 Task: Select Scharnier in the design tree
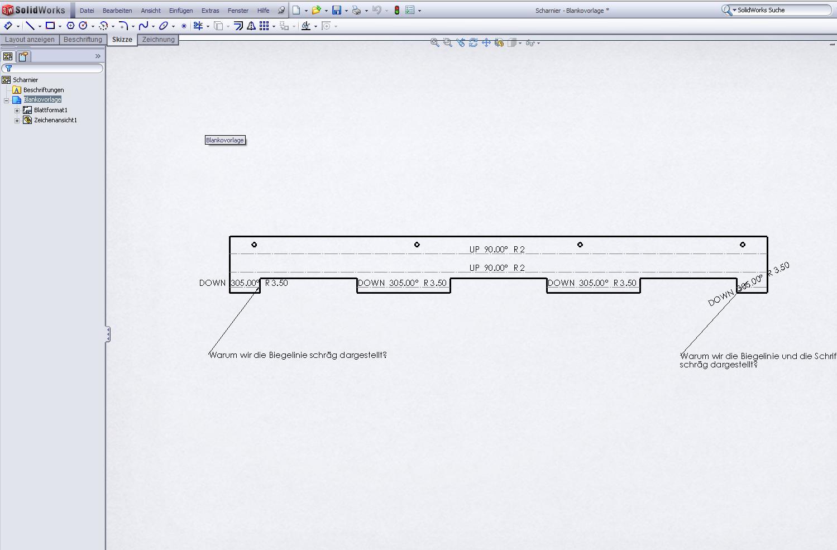(x=25, y=80)
